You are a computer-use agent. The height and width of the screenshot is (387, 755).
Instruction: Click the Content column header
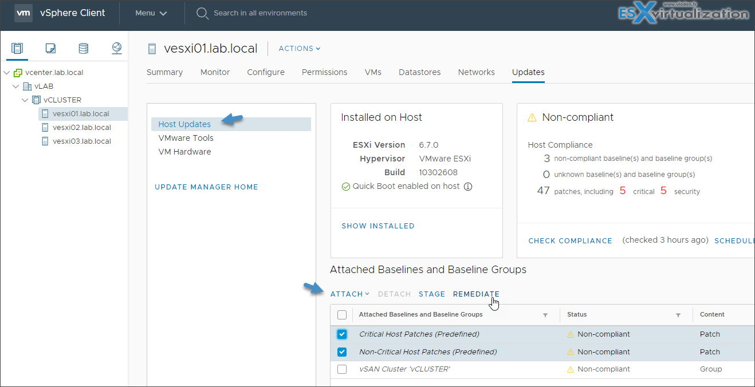pos(712,314)
